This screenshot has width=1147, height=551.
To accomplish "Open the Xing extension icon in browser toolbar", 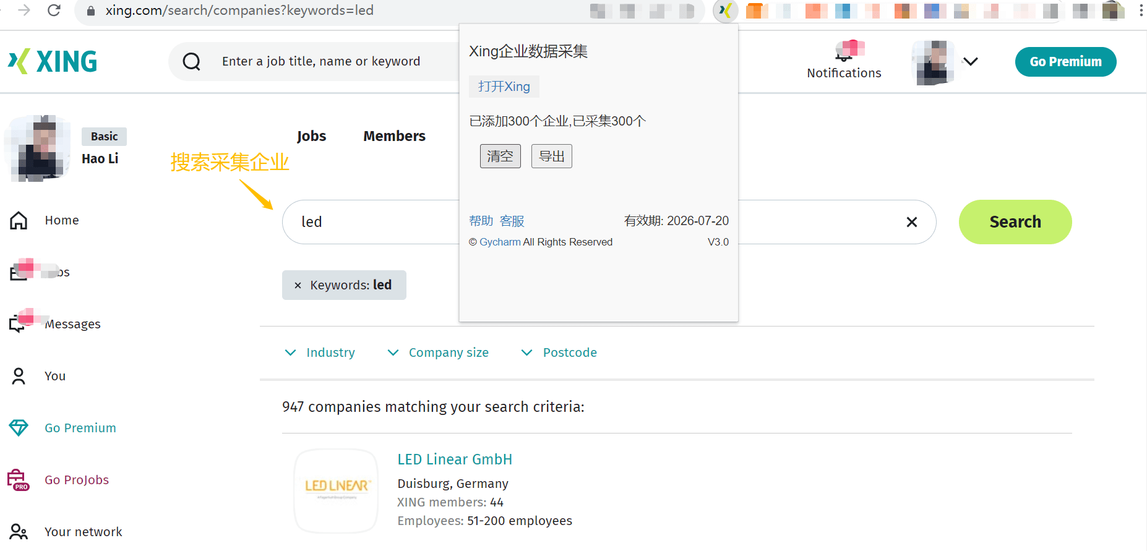I will coord(725,11).
